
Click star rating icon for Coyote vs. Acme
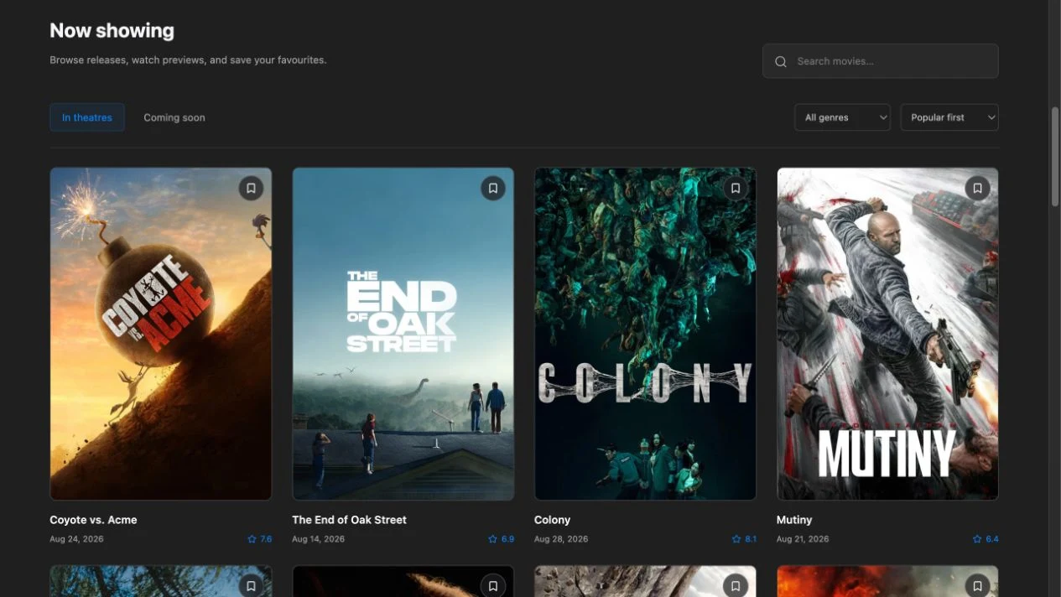pos(252,539)
